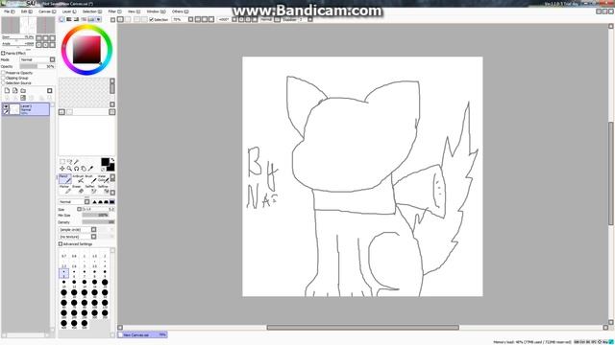Choose the Marker tool
This screenshot has height=345, width=615.
point(64,190)
